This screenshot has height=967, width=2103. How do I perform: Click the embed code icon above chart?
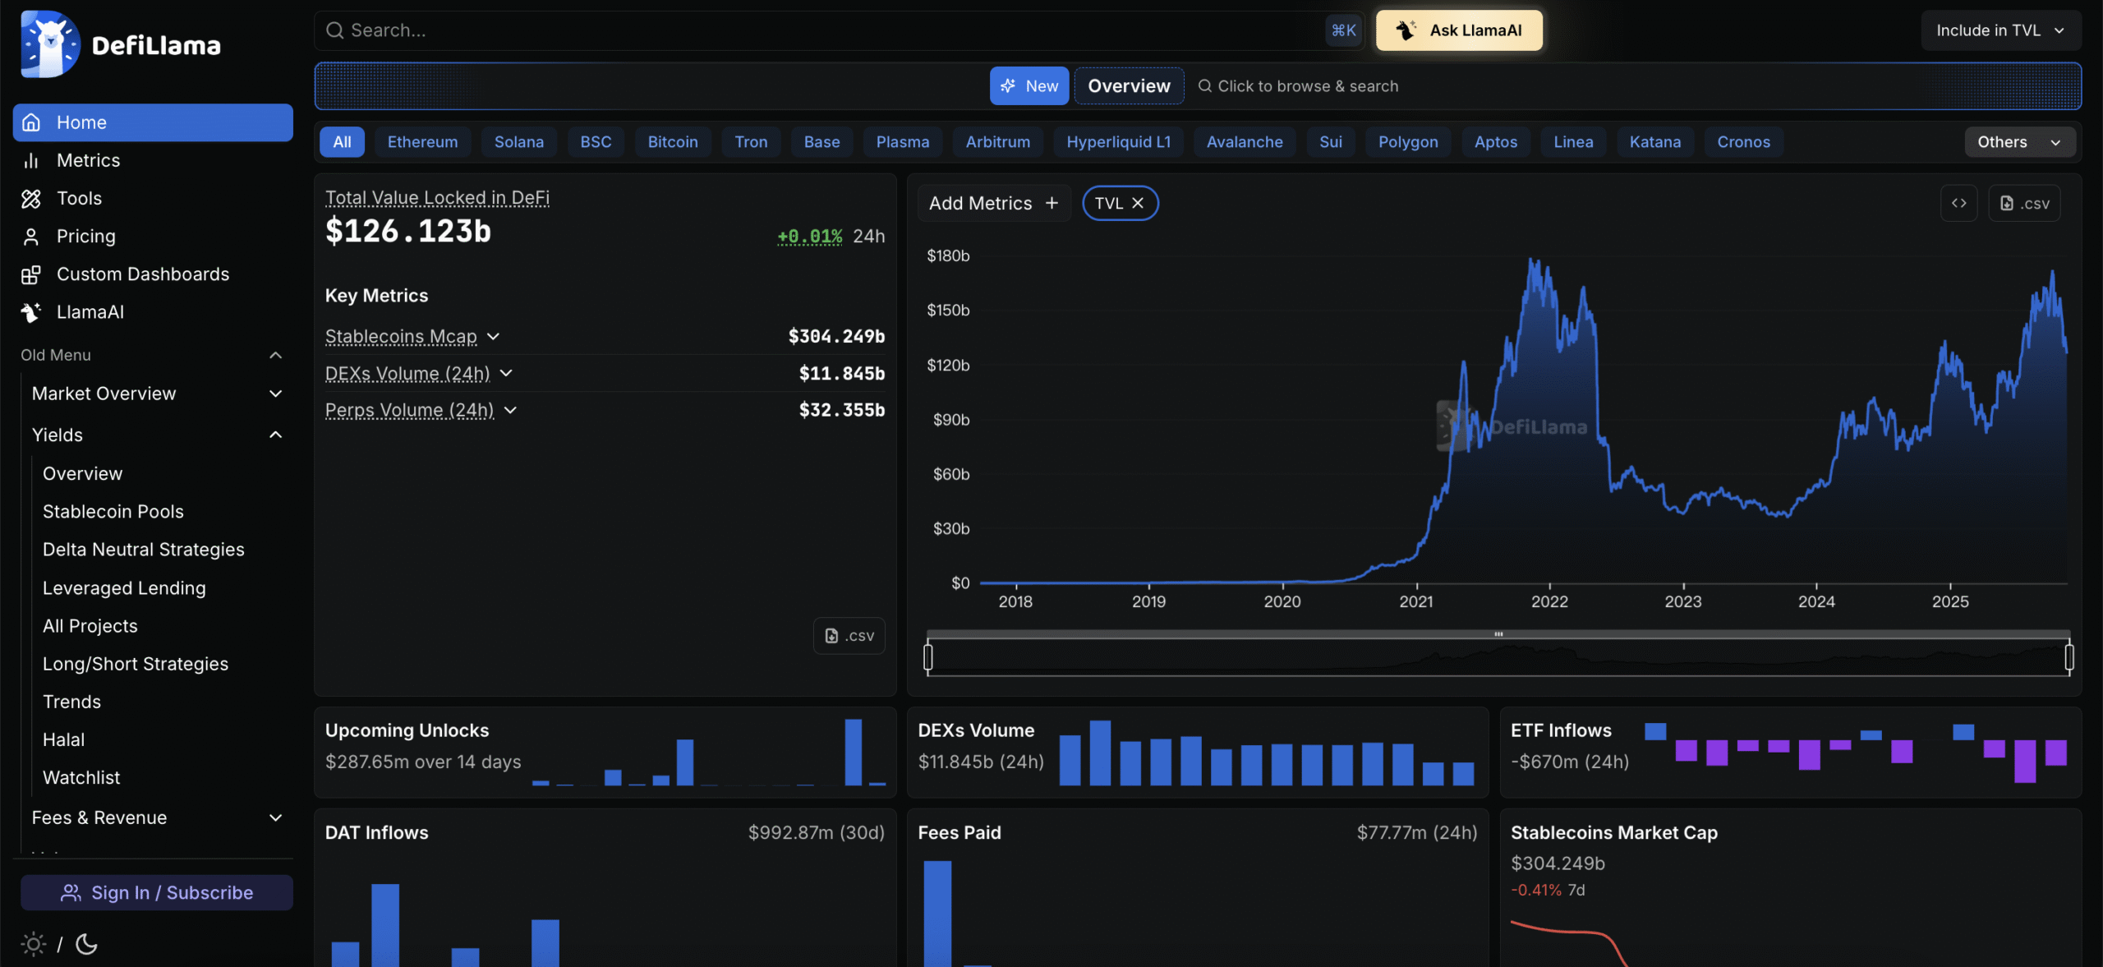[1958, 203]
